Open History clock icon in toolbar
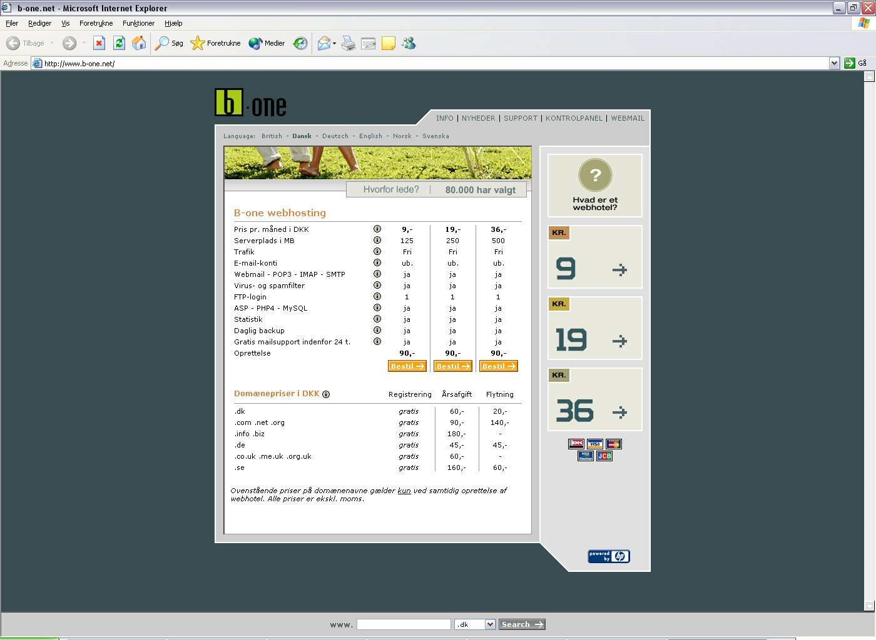Viewport: 876px width, 640px height. [x=300, y=43]
